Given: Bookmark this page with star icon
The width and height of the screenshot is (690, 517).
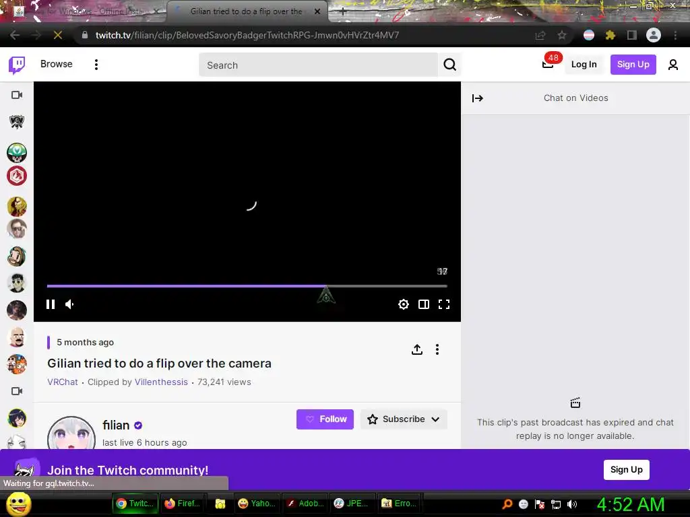Looking at the screenshot, I should pos(561,35).
